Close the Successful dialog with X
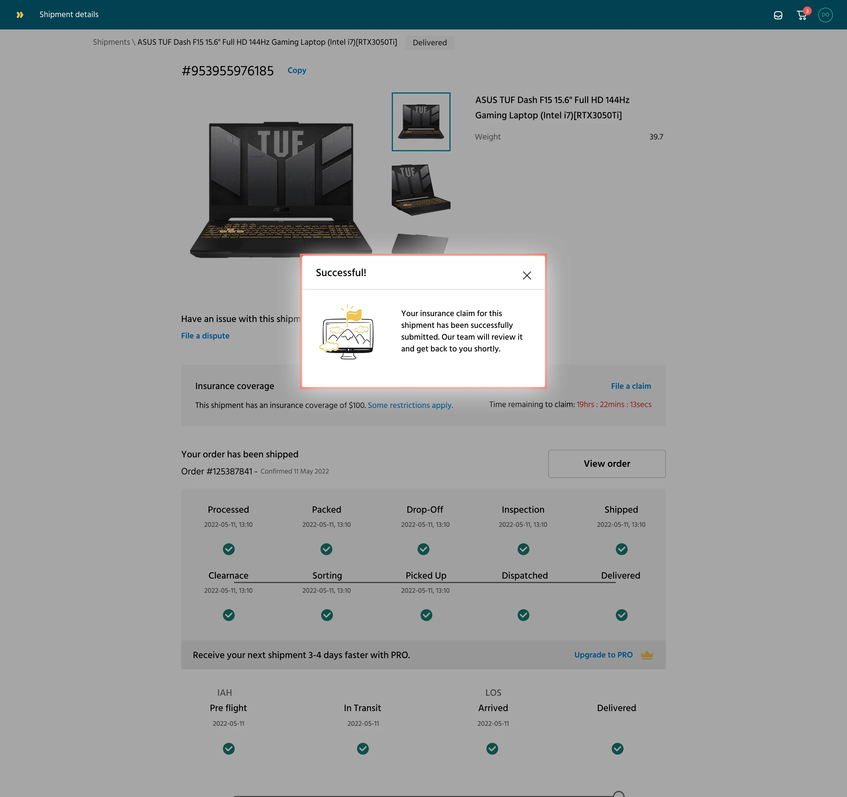Screen dimensions: 847x797 tap(527, 275)
